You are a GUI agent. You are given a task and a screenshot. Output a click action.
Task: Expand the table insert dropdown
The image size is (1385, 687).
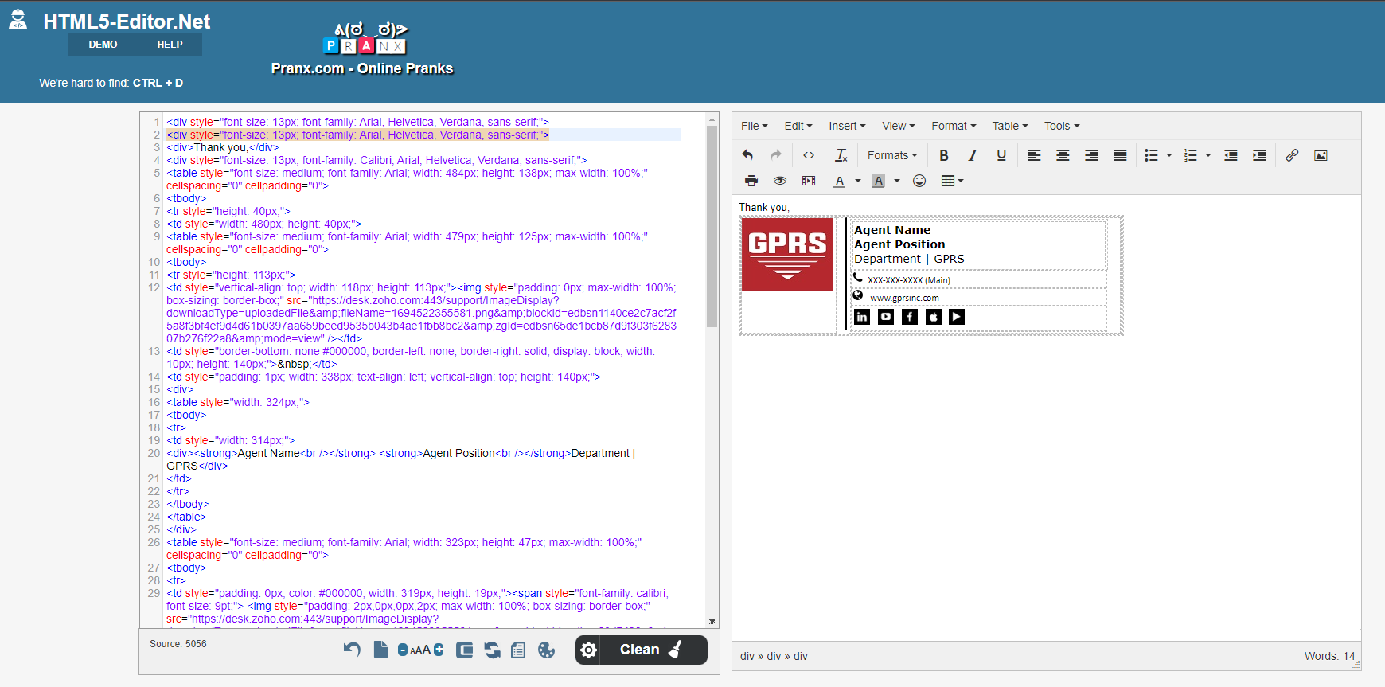pyautogui.click(x=952, y=181)
